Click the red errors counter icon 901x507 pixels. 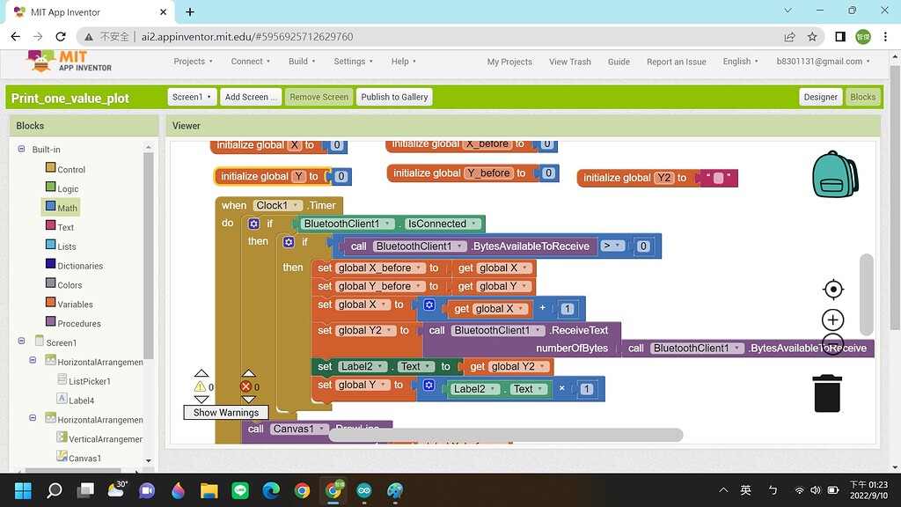(x=245, y=386)
